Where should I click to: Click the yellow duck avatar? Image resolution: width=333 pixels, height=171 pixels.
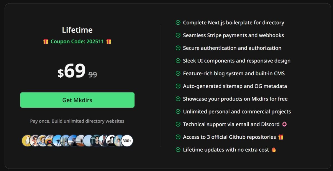click(27, 141)
